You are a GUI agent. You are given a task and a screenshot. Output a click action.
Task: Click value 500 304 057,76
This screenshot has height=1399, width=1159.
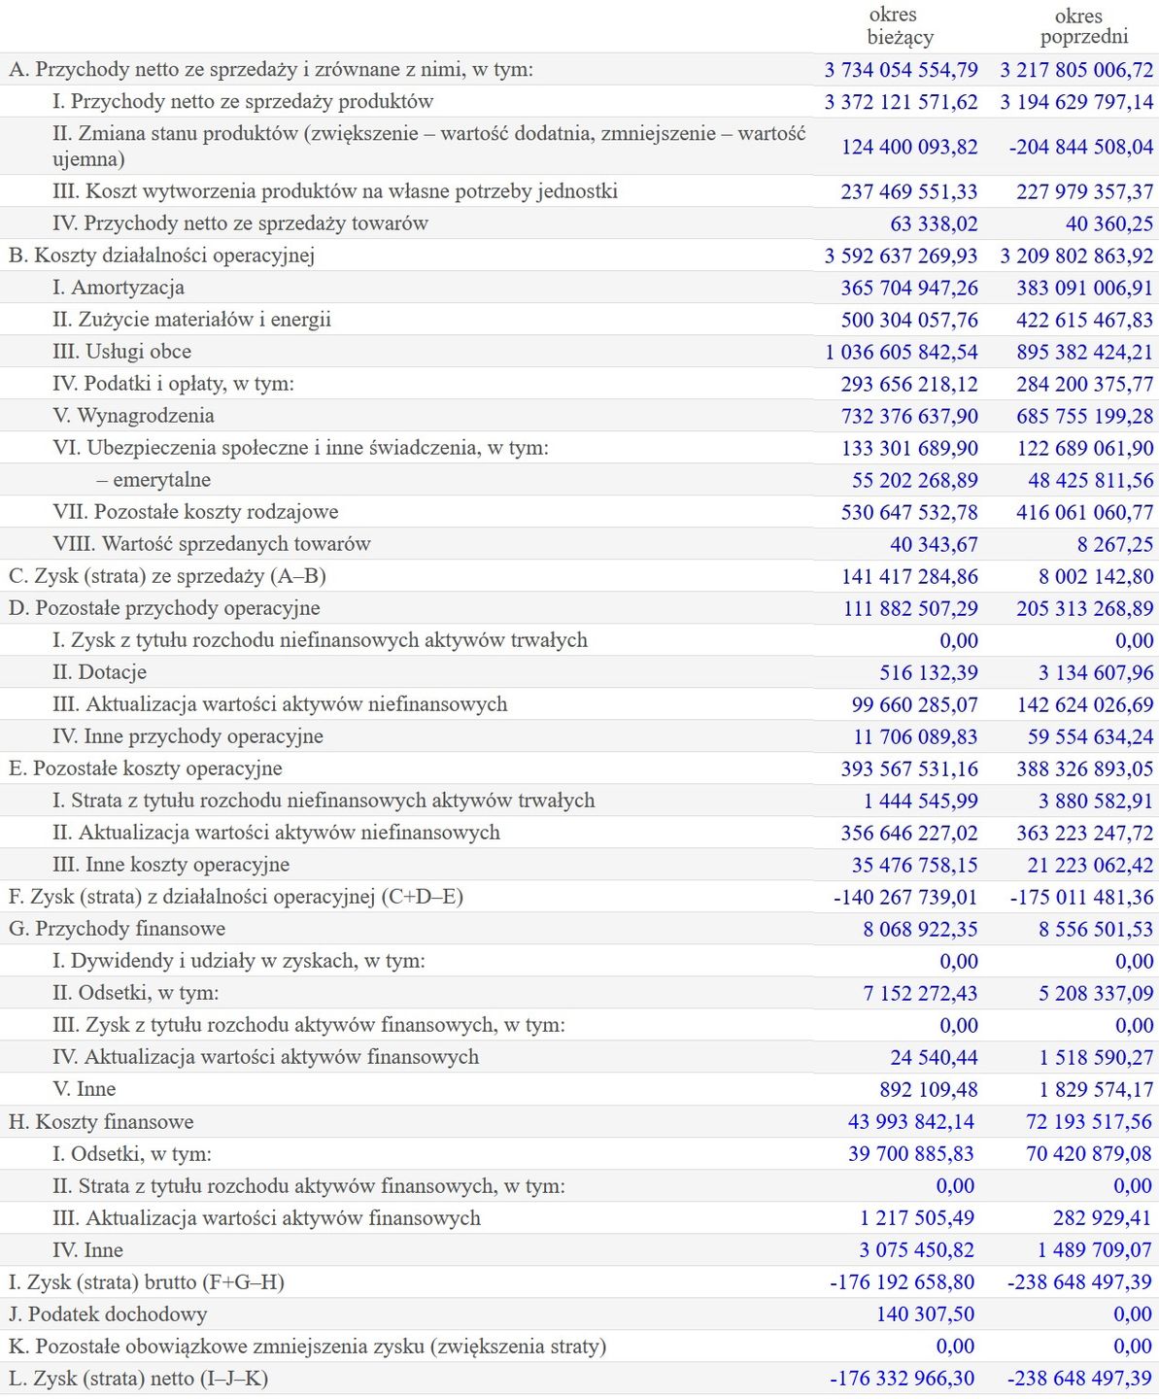point(909,320)
